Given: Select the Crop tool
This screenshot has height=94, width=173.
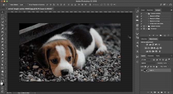Looking at the screenshot, I should 2,25.
